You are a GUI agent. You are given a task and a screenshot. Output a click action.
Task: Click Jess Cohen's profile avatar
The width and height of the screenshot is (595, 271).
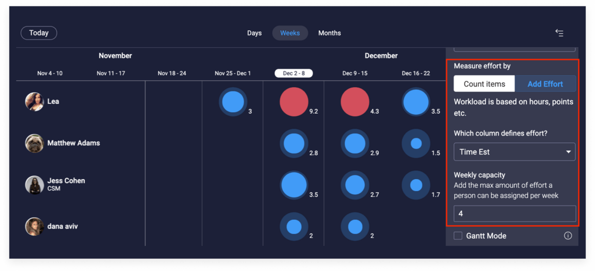point(34,184)
